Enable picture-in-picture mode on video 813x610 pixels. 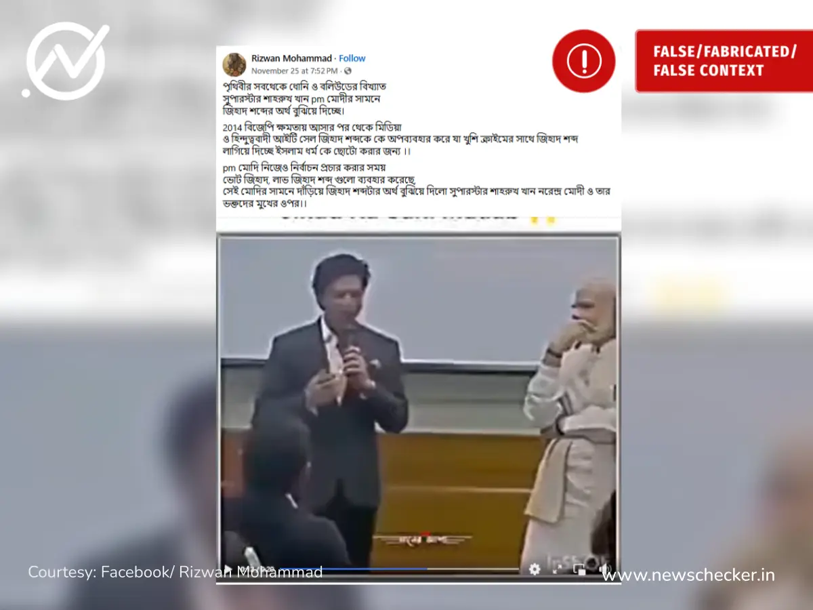click(579, 569)
